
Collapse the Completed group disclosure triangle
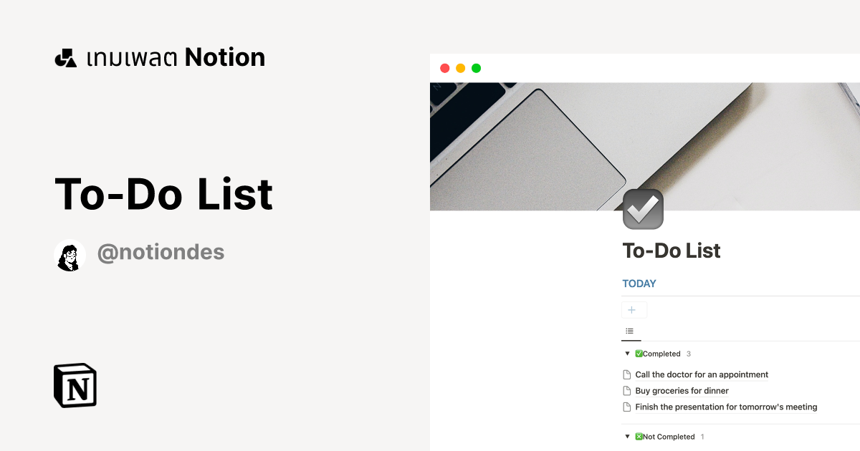(x=627, y=353)
